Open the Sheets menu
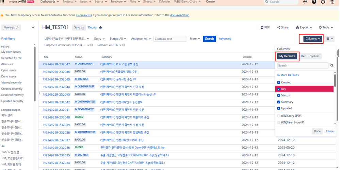This screenshot has height=170, width=340. (149, 1)
